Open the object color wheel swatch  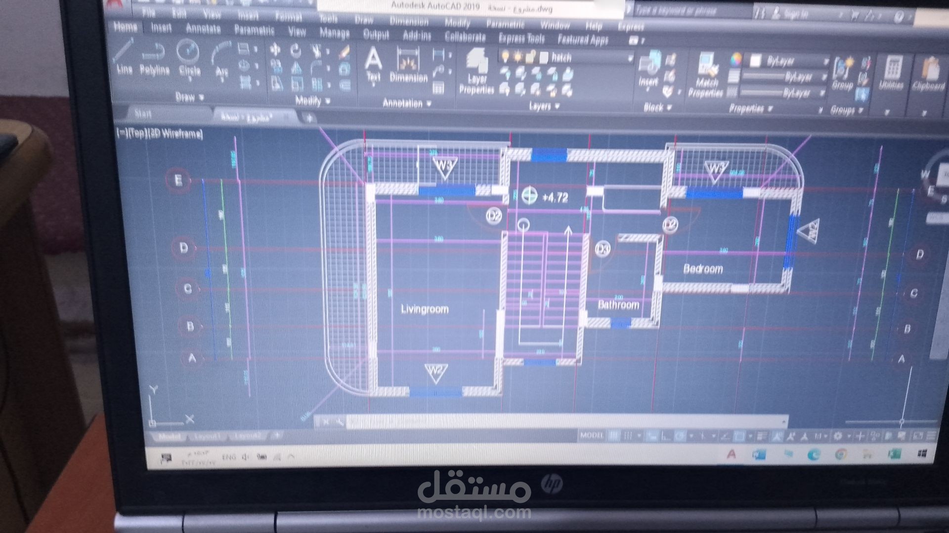(735, 60)
